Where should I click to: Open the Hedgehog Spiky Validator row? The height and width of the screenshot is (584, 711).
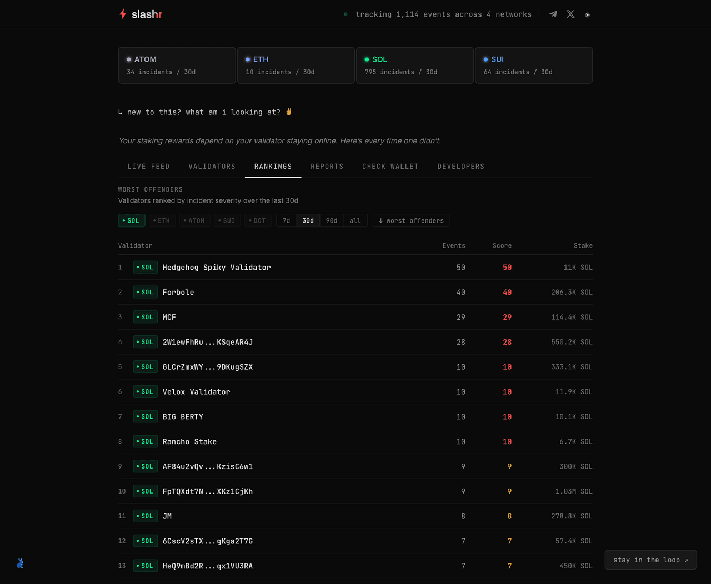point(217,268)
